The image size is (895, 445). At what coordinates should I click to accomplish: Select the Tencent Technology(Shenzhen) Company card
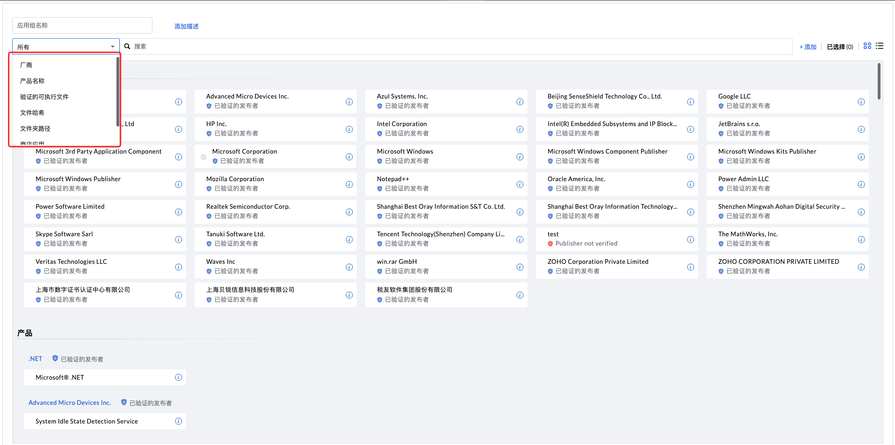coord(446,239)
